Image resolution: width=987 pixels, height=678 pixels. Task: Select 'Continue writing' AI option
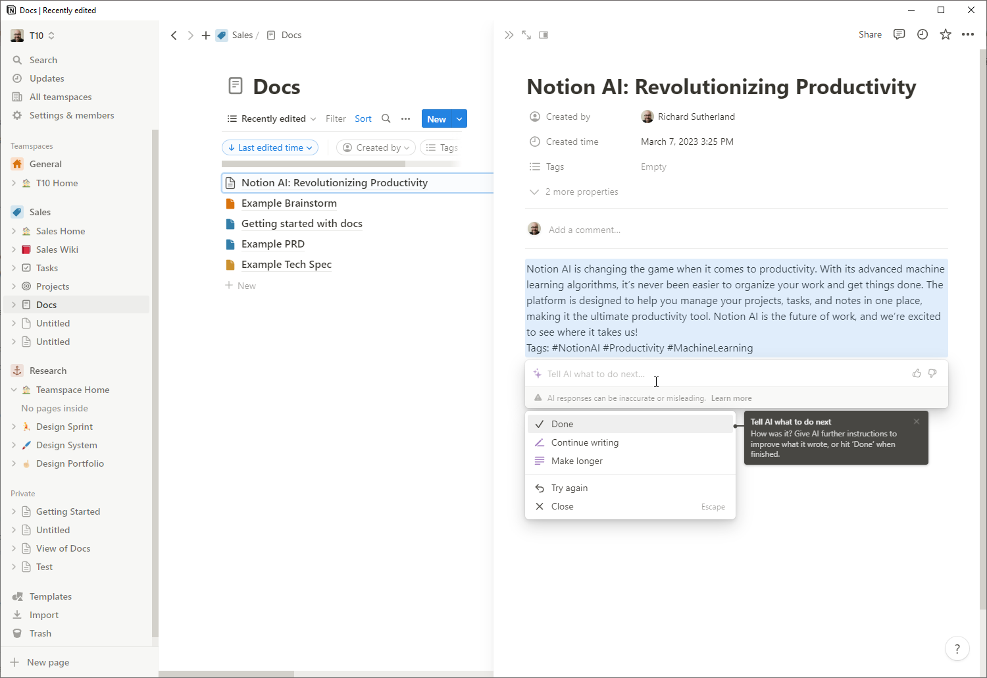584,442
